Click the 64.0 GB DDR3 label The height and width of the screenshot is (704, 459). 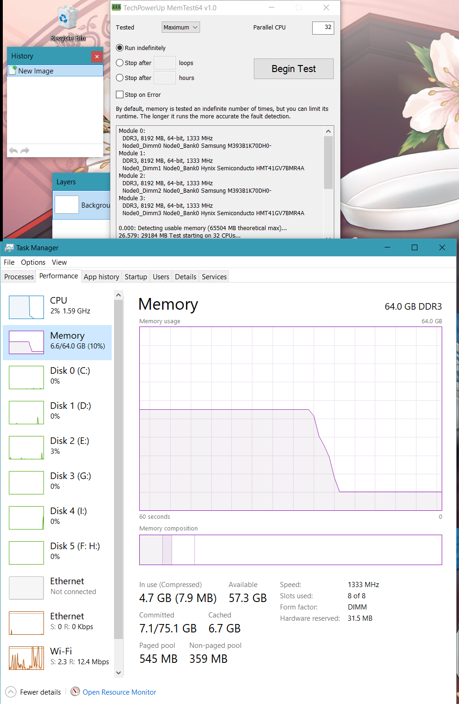413,306
